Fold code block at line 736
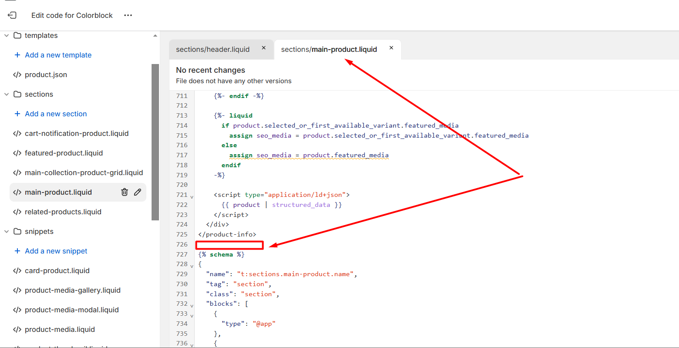Viewport: 679px width, 348px height. click(x=192, y=345)
